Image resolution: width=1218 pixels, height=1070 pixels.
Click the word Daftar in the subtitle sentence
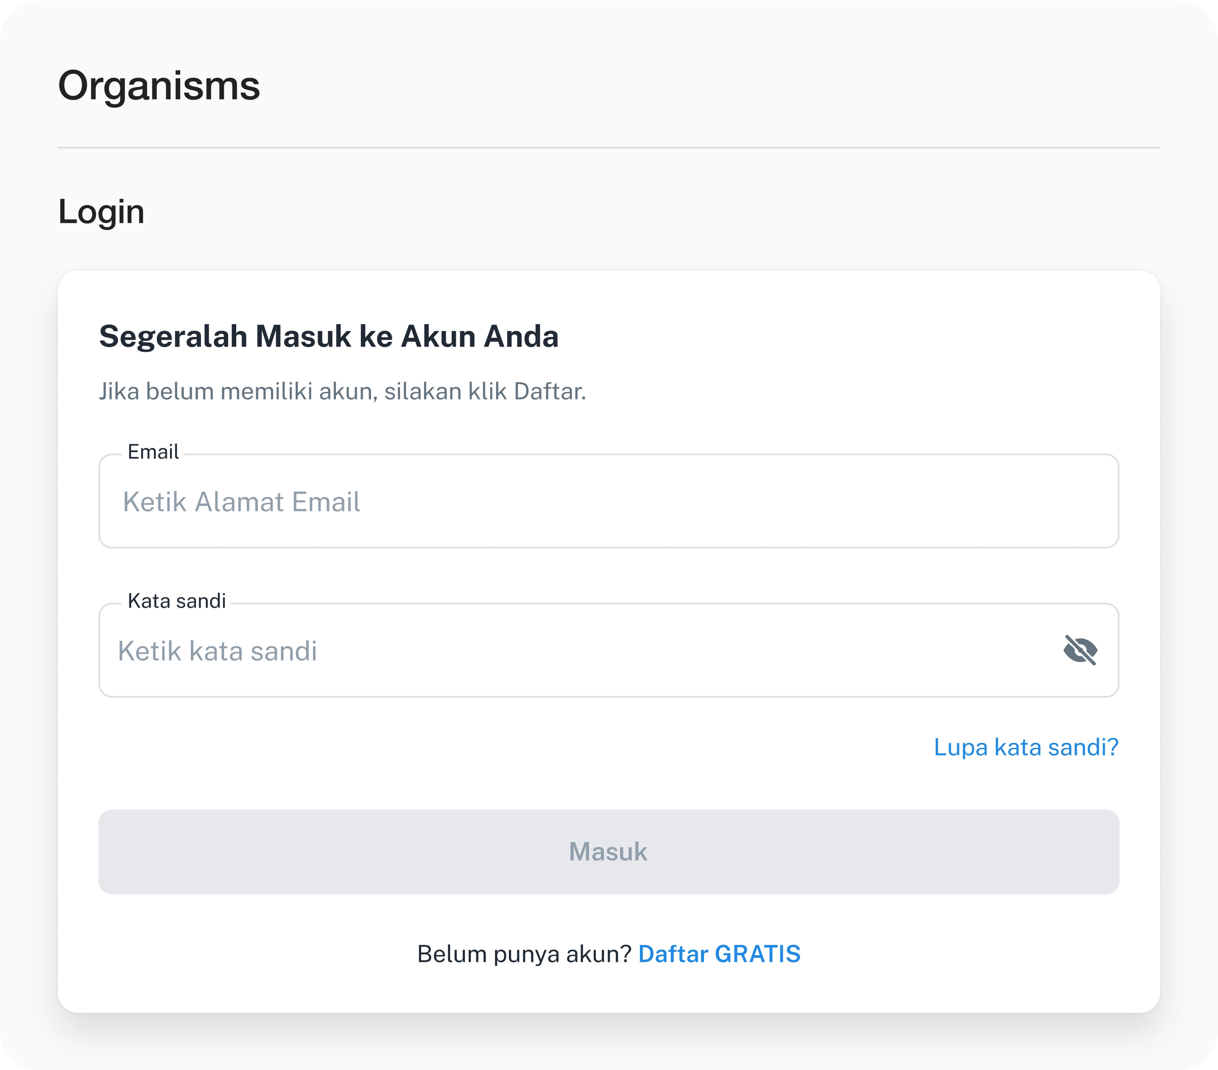coord(548,391)
